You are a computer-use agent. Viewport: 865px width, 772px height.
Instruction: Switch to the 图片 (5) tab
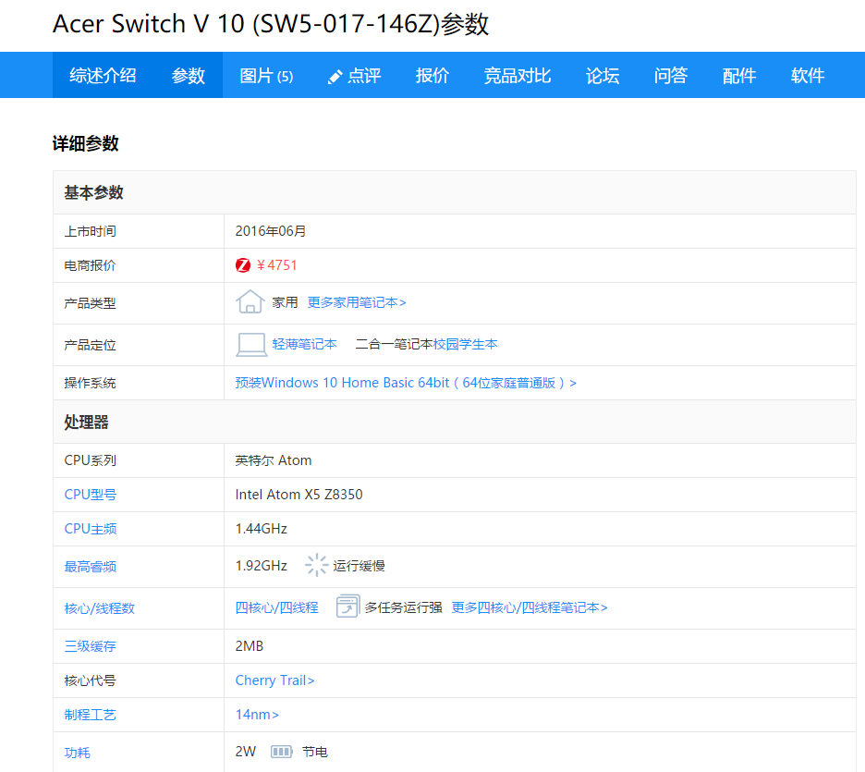click(x=266, y=75)
